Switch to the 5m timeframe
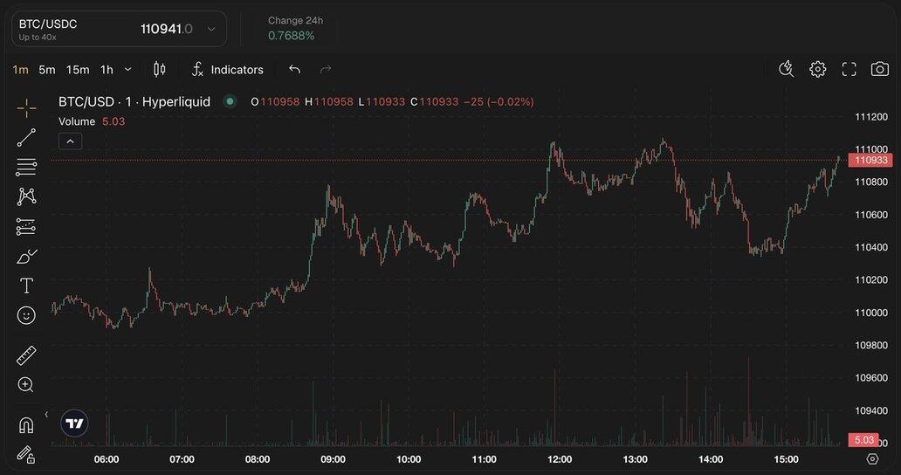This screenshot has height=475, width=901. (47, 69)
